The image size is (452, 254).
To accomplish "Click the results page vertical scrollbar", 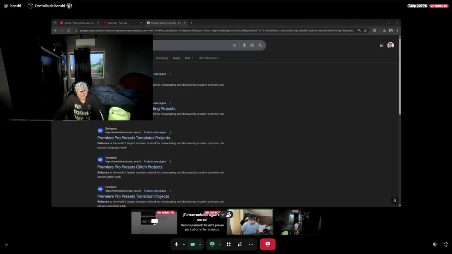I will [x=400, y=76].
